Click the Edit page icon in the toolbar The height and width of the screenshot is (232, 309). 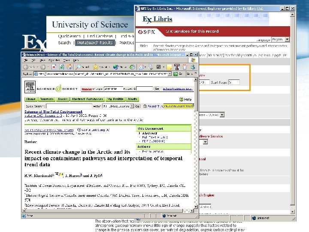coord(158,67)
